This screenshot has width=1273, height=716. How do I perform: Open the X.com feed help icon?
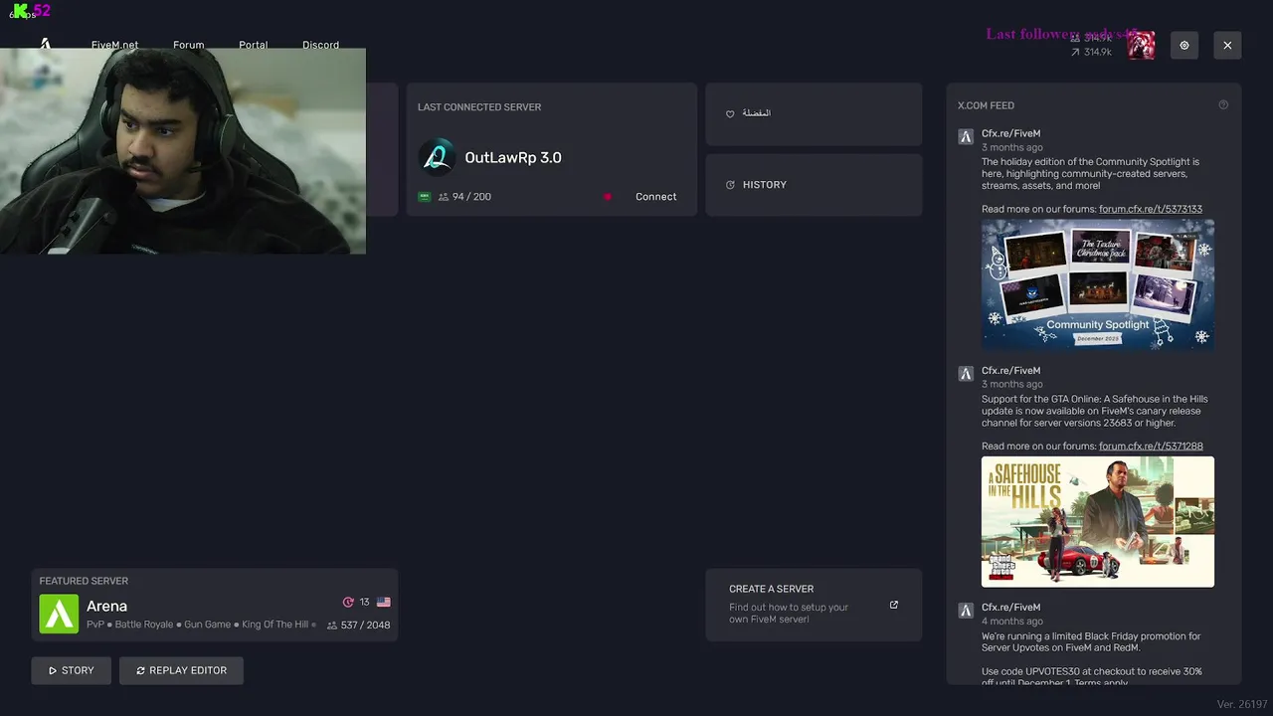1223,105
